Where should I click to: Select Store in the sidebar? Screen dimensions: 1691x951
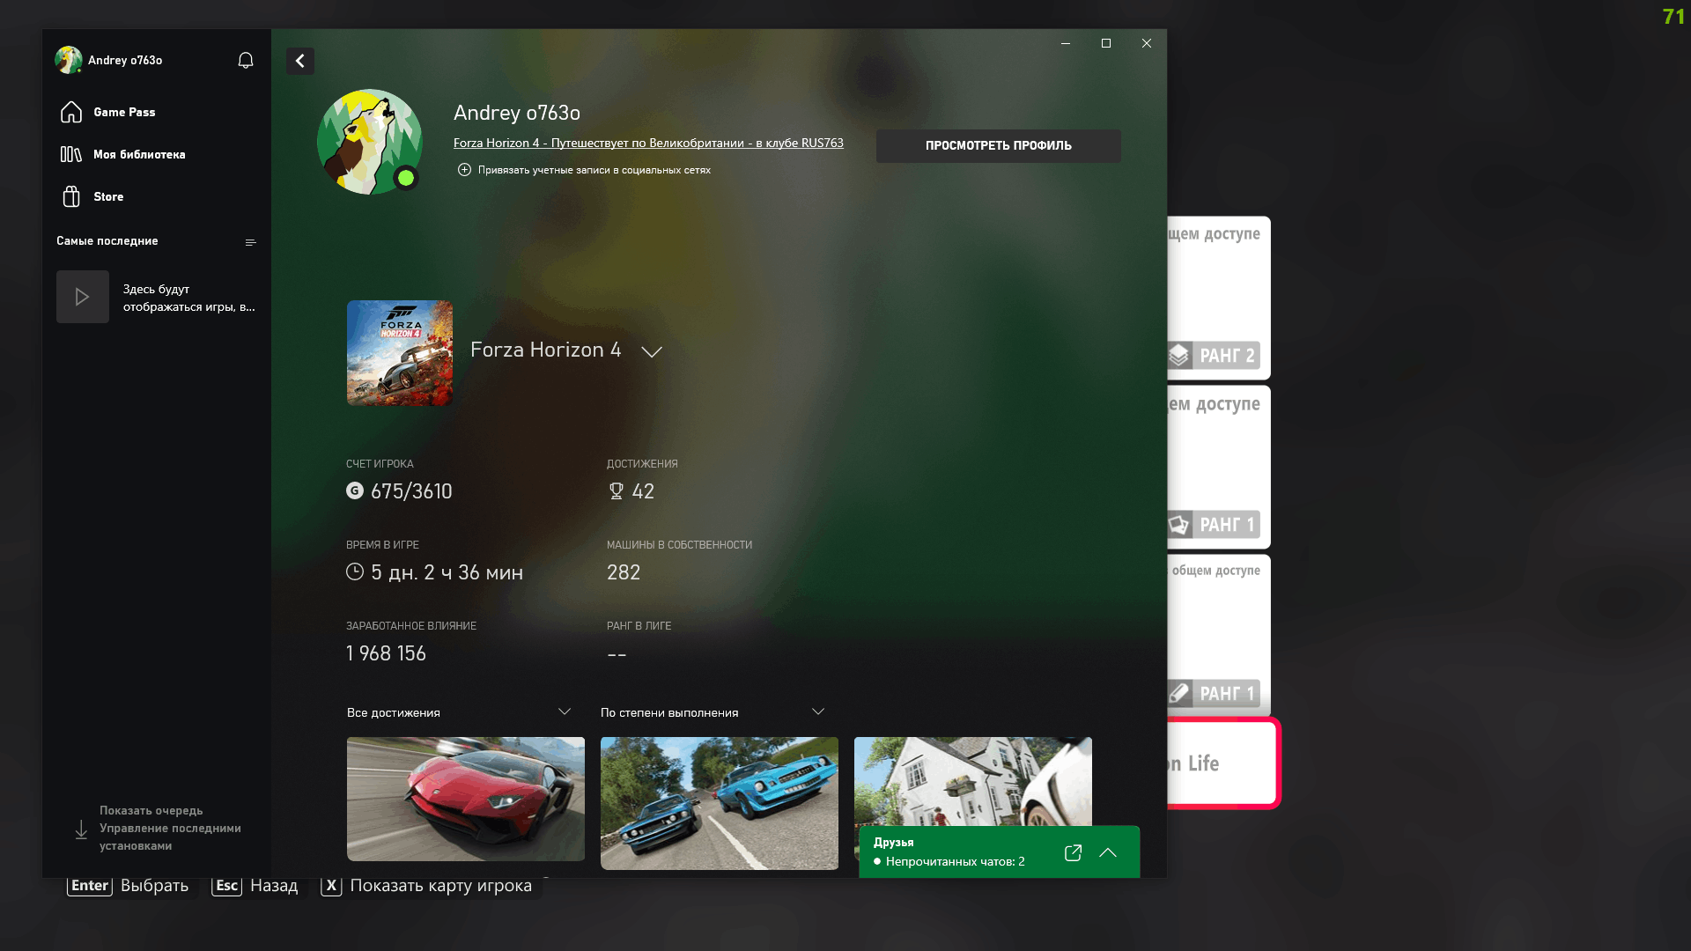(108, 196)
